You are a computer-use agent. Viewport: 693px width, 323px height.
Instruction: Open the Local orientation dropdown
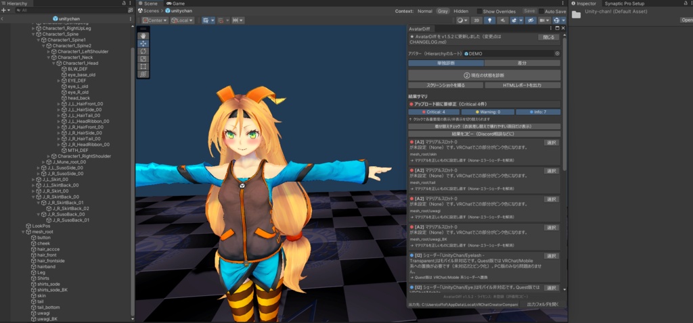(x=183, y=20)
